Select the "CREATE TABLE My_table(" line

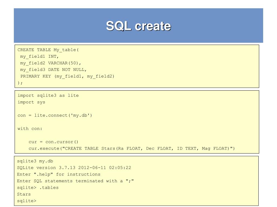click(x=48, y=50)
